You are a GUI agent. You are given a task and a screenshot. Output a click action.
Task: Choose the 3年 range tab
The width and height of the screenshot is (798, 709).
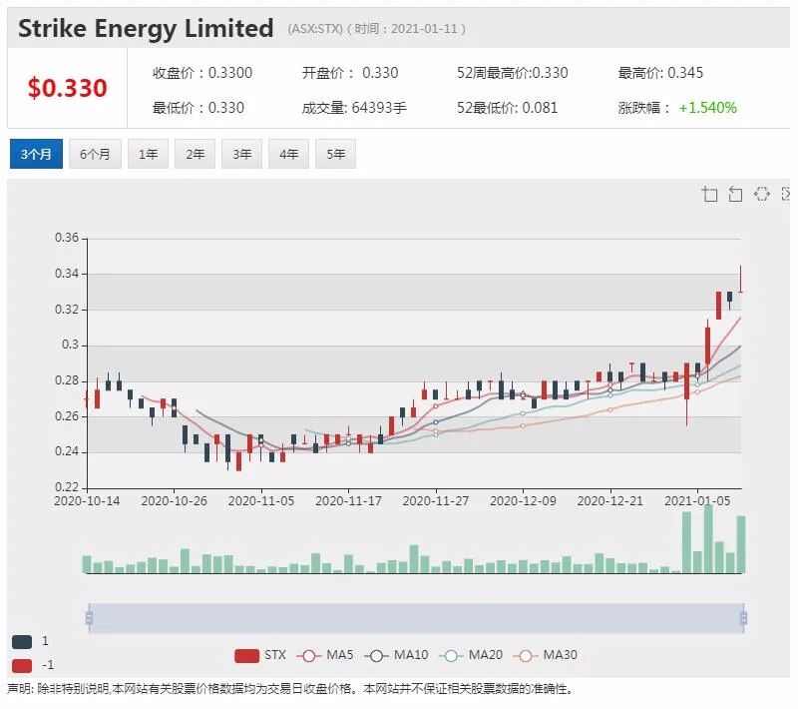(241, 154)
